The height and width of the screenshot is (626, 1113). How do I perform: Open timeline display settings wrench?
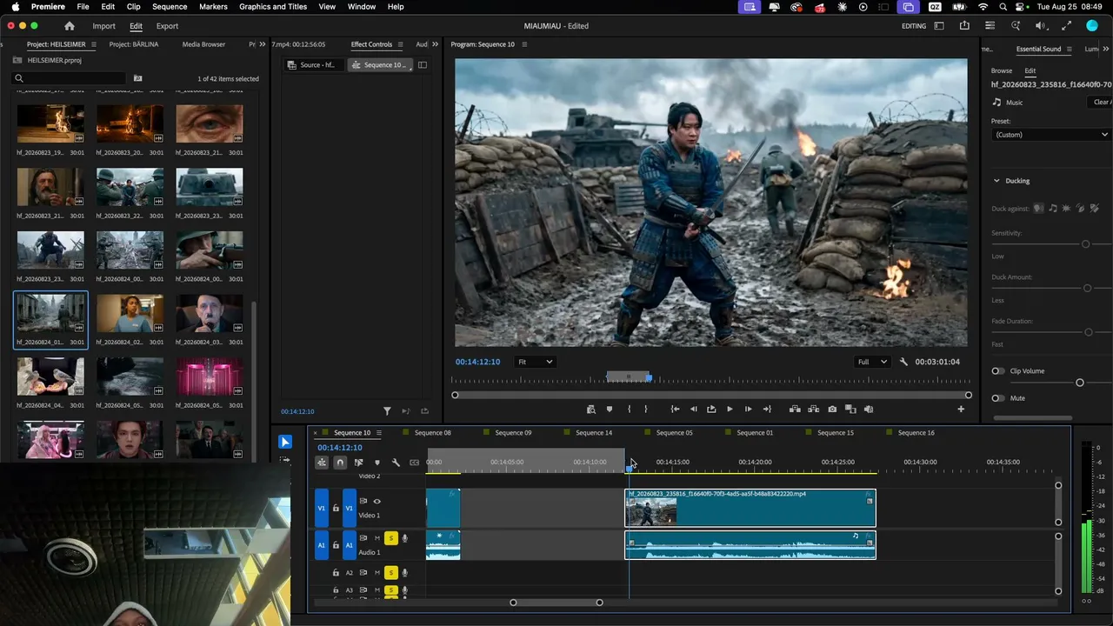click(x=396, y=463)
